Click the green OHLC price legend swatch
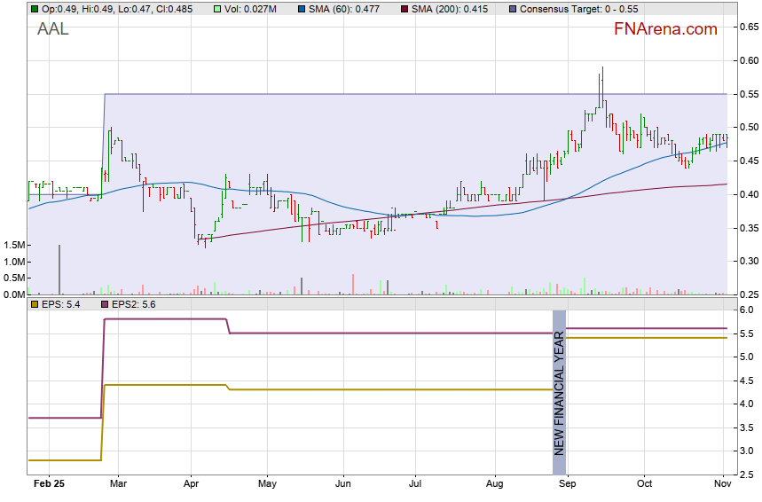 coord(35,8)
